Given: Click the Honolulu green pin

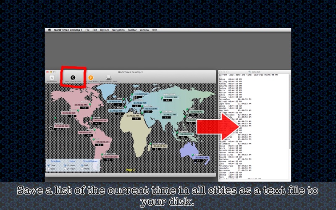Looking at the screenshot, I should click(55, 118).
